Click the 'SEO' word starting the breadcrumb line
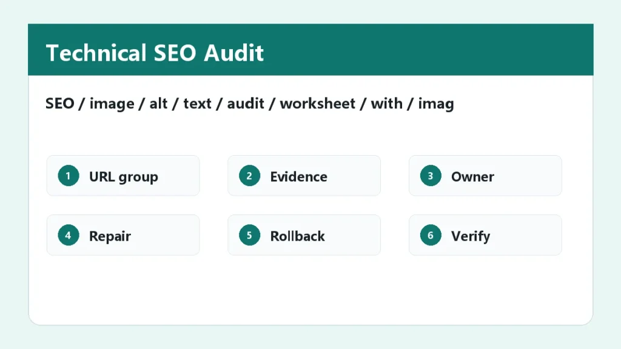 (60, 104)
